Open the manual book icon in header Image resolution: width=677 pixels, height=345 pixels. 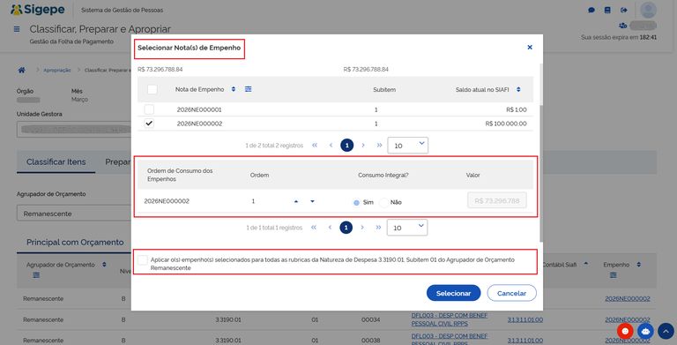[x=607, y=10]
